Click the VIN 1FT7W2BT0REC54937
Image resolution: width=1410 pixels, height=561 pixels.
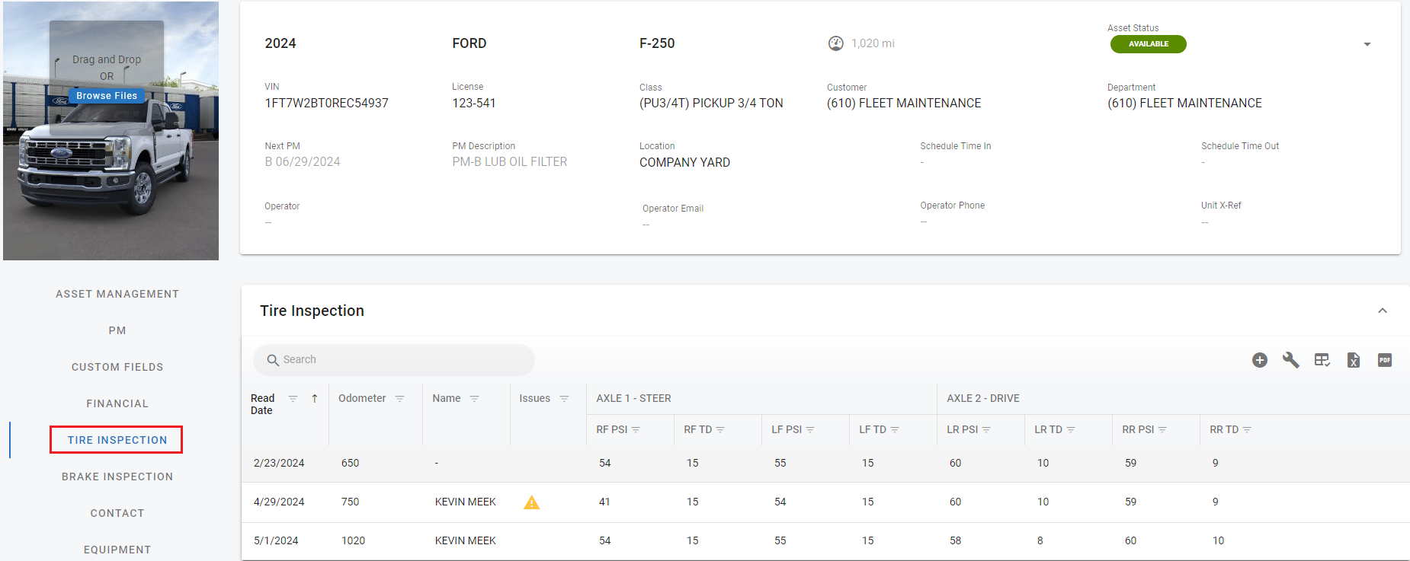[x=326, y=103]
